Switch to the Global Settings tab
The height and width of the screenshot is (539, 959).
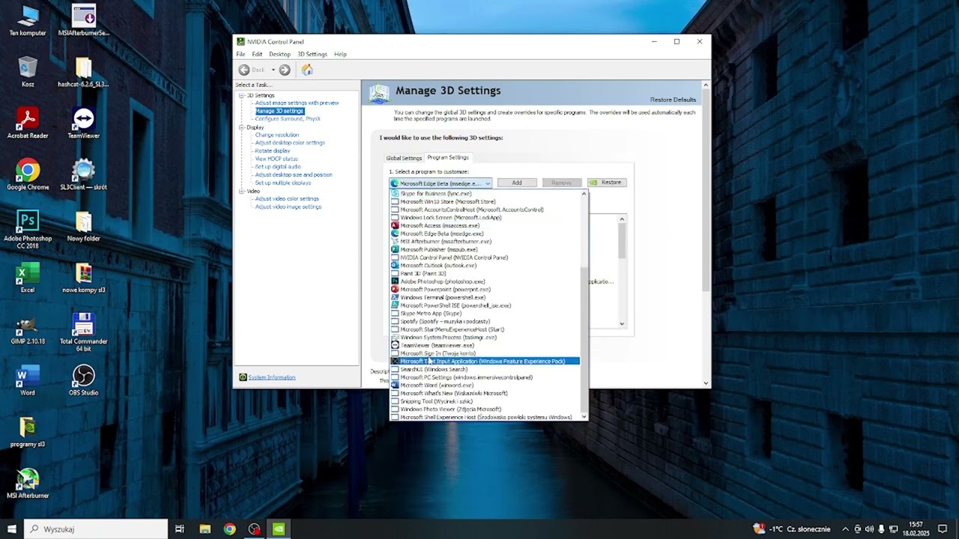404,158
